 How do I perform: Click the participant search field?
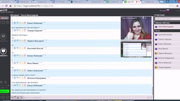coord(167,19)
